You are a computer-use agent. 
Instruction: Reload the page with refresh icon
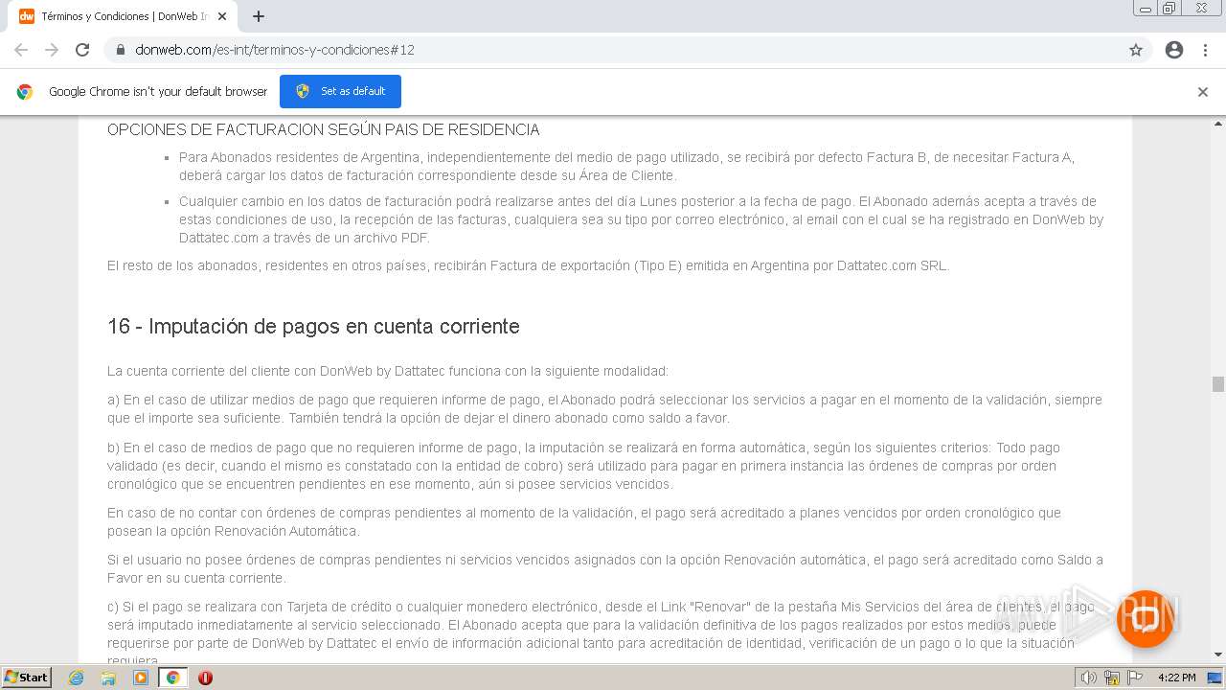coord(82,50)
